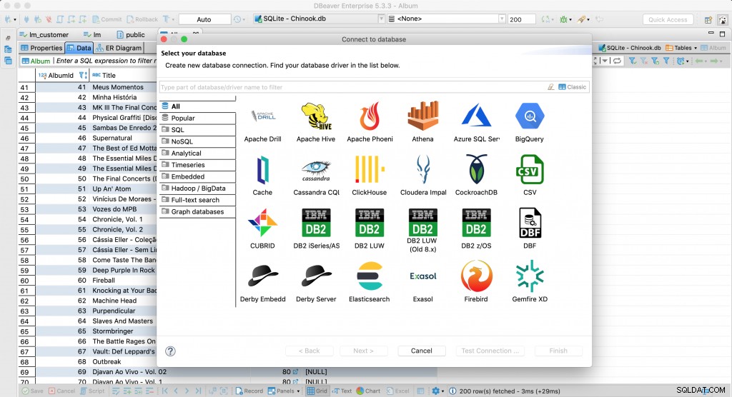Show Full-text search drivers
Screen dimensions: 732x397
tap(197, 200)
